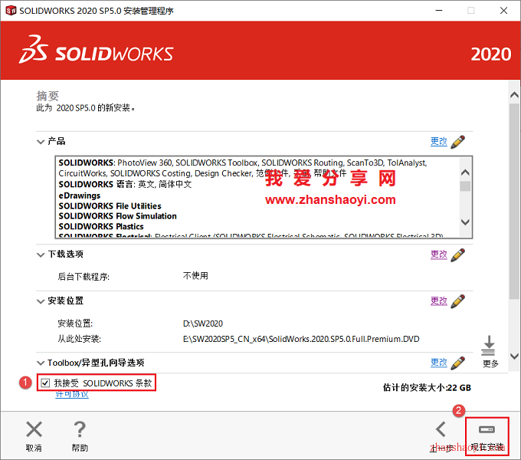Minimize the installation manager window
Viewport: 521px width, 460px height.
pos(439,11)
